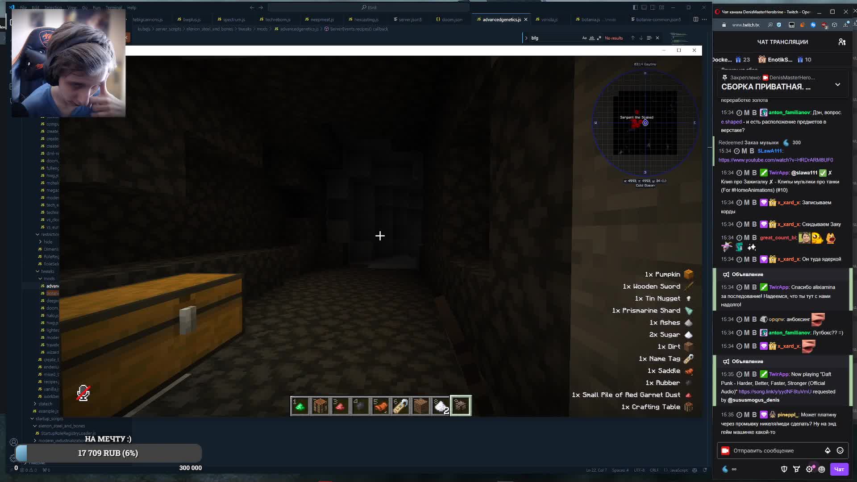Click the purple Чат send button

(x=839, y=469)
